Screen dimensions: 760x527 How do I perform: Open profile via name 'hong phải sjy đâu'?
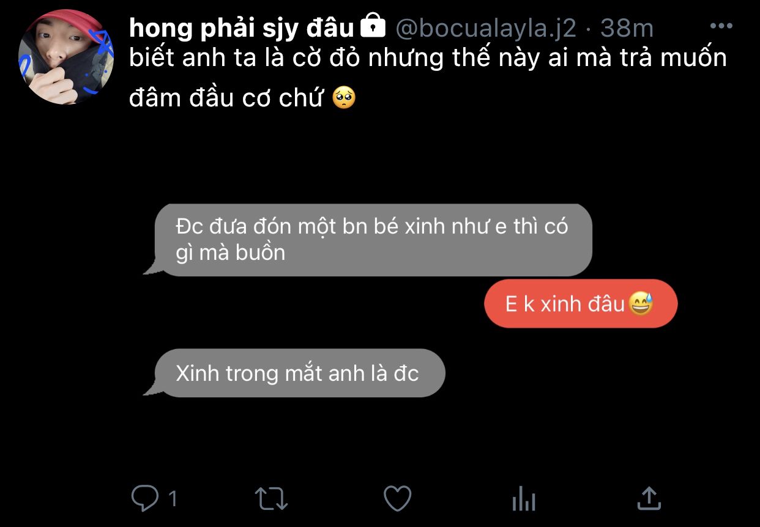coord(242,27)
